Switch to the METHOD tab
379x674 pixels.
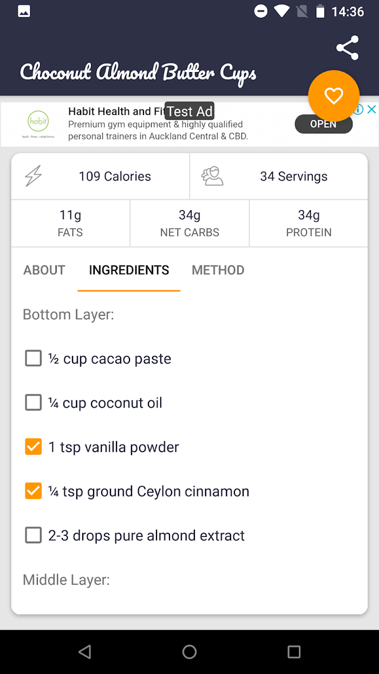(x=218, y=270)
